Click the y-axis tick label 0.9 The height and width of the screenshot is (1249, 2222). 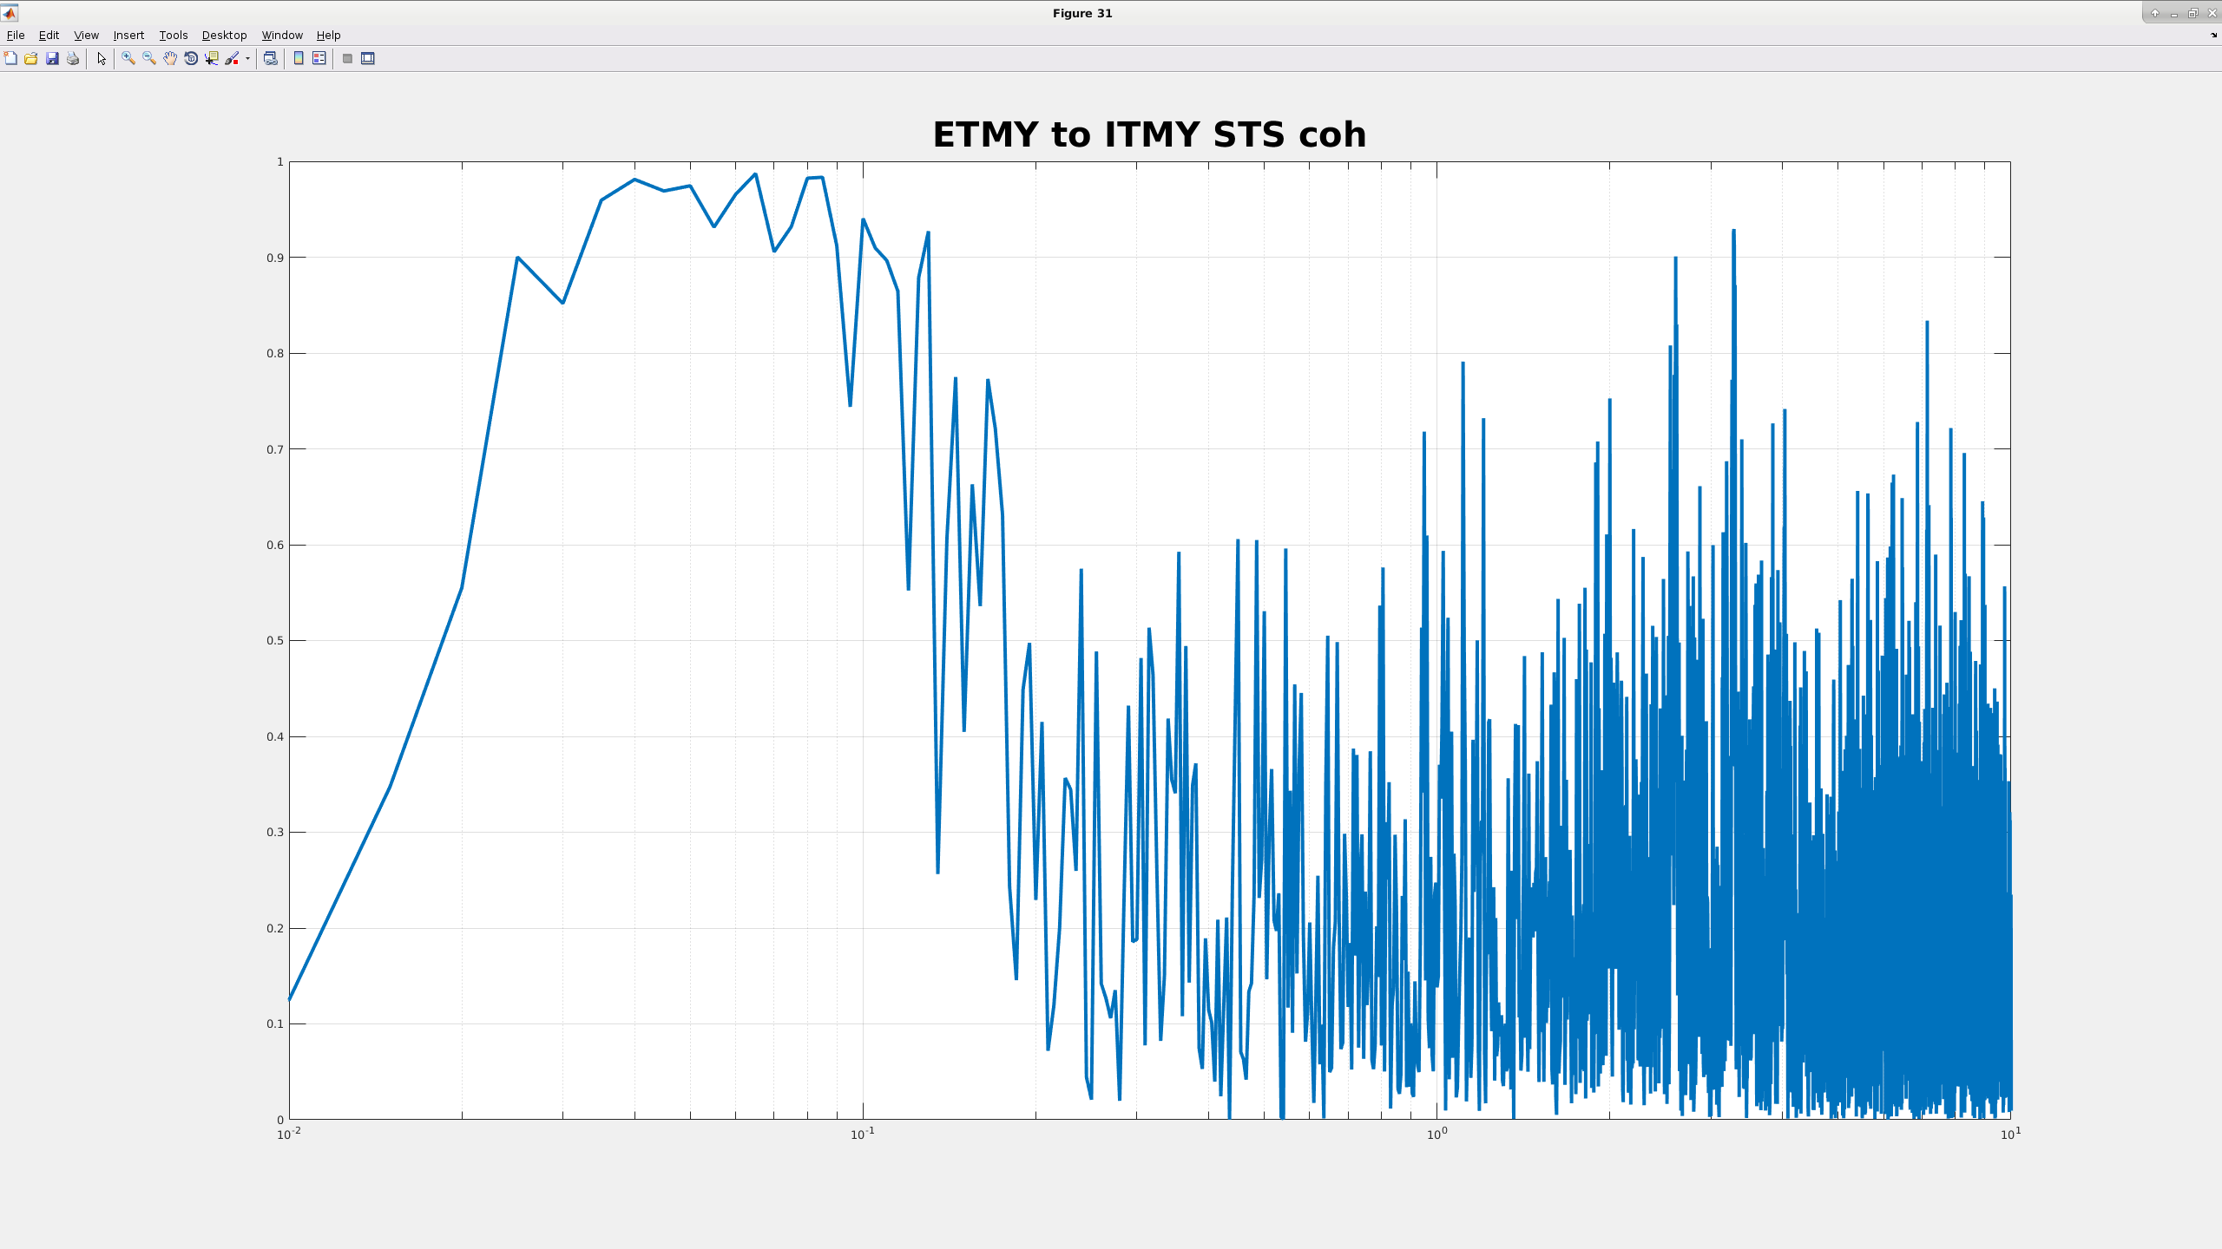pyautogui.click(x=275, y=258)
